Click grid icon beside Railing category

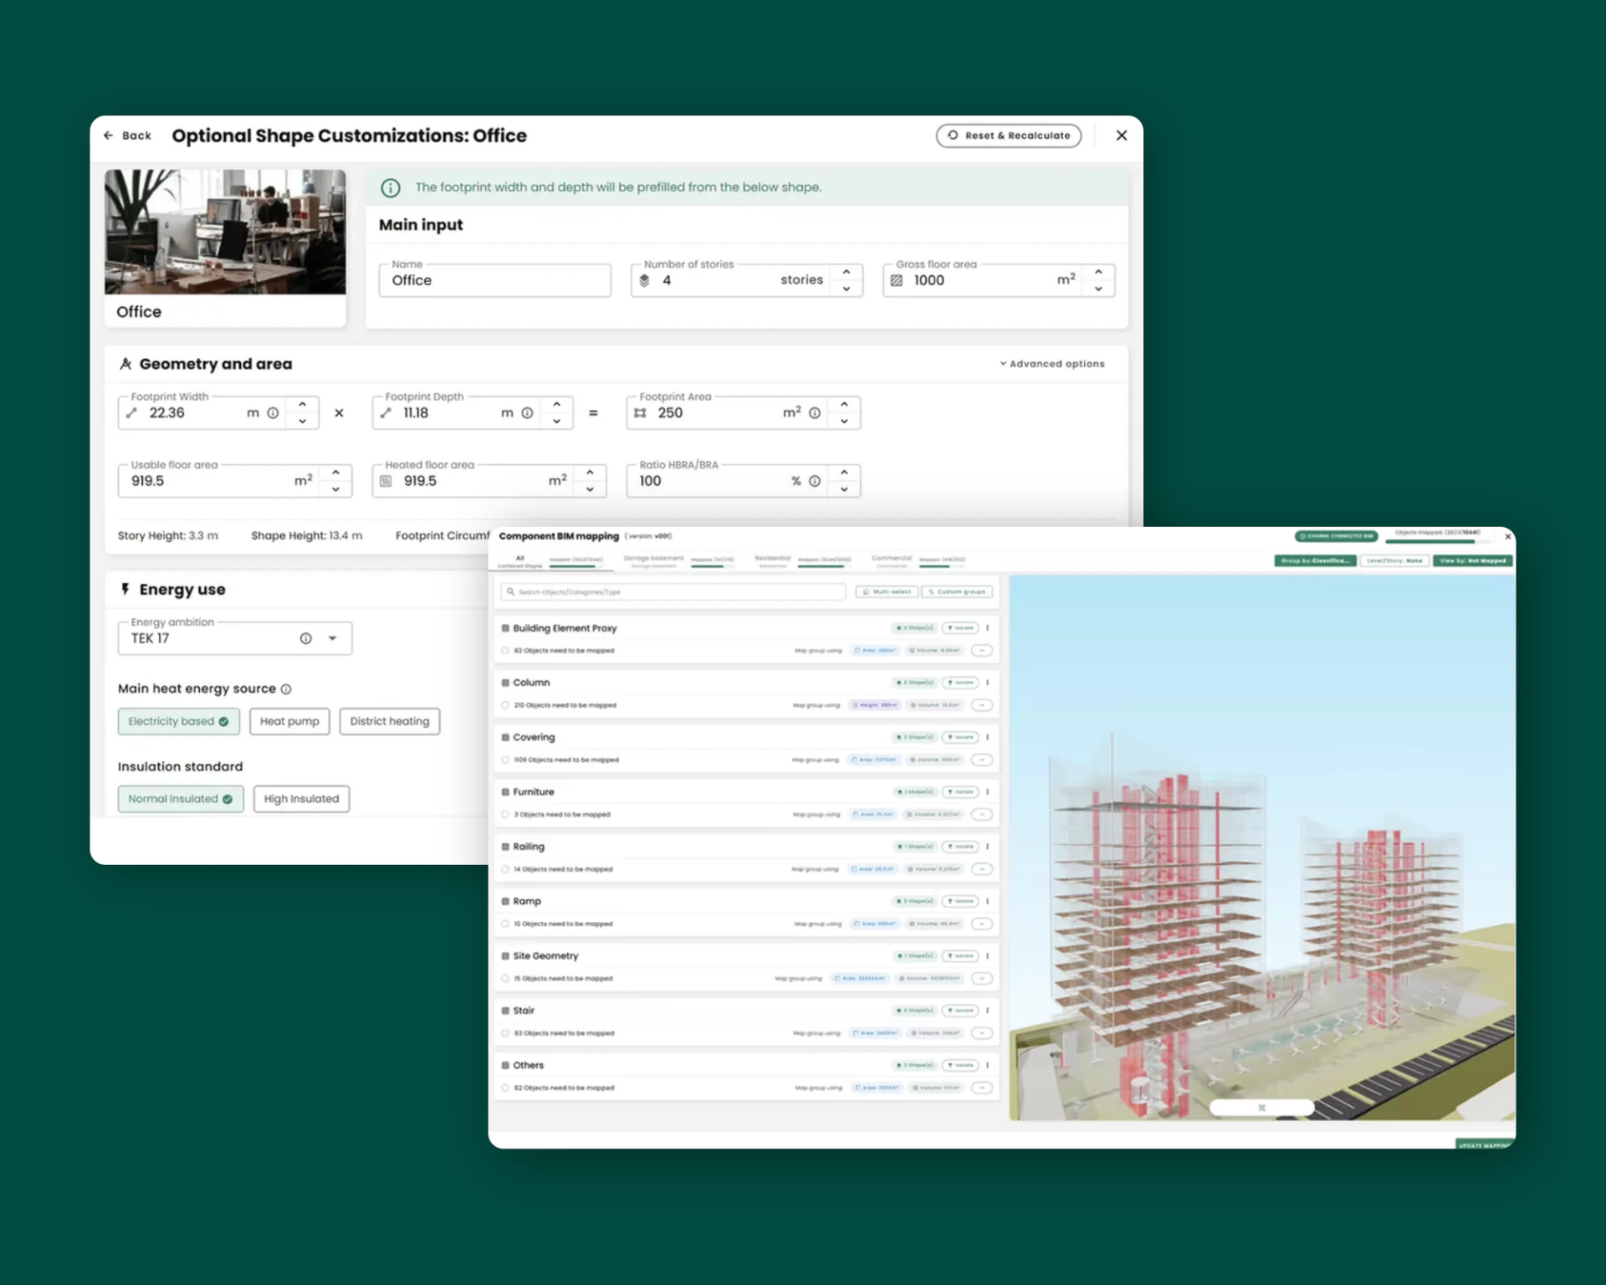pyautogui.click(x=505, y=847)
